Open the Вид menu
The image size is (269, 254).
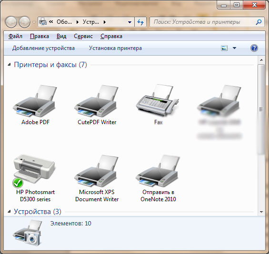pyautogui.click(x=61, y=36)
